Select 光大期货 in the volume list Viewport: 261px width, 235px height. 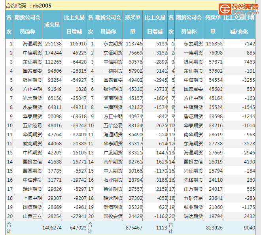(x=32, y=98)
